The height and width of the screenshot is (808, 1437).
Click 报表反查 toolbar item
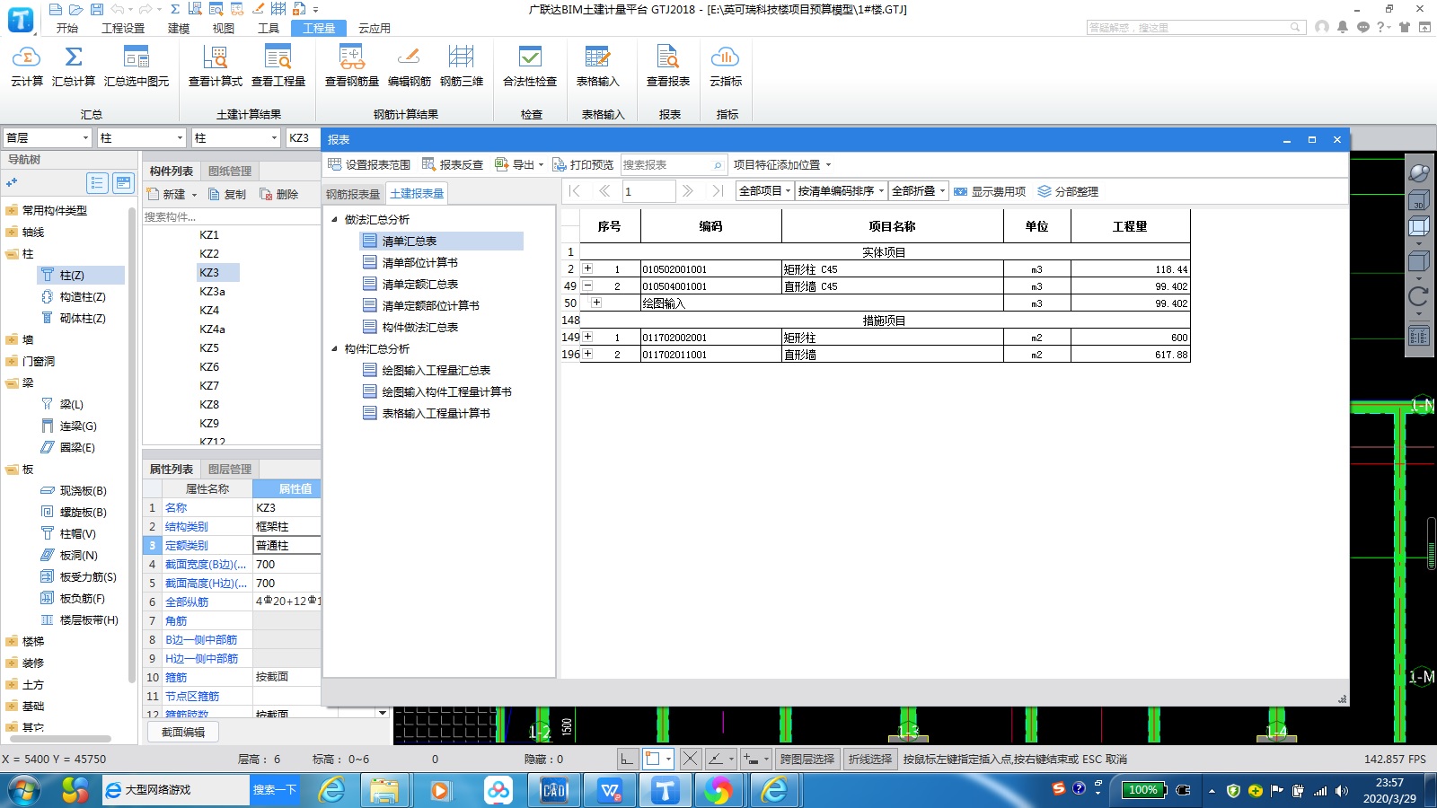[453, 164]
